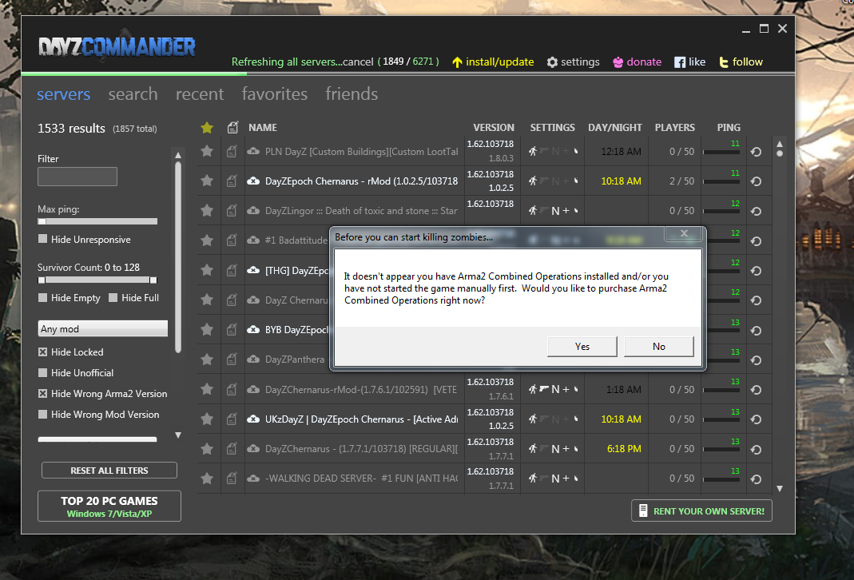The height and width of the screenshot is (580, 854).
Task: Open notes icon for DayZLingor server
Action: (x=232, y=210)
